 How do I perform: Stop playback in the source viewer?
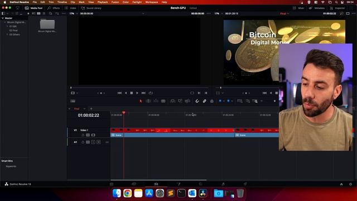pos(132,93)
